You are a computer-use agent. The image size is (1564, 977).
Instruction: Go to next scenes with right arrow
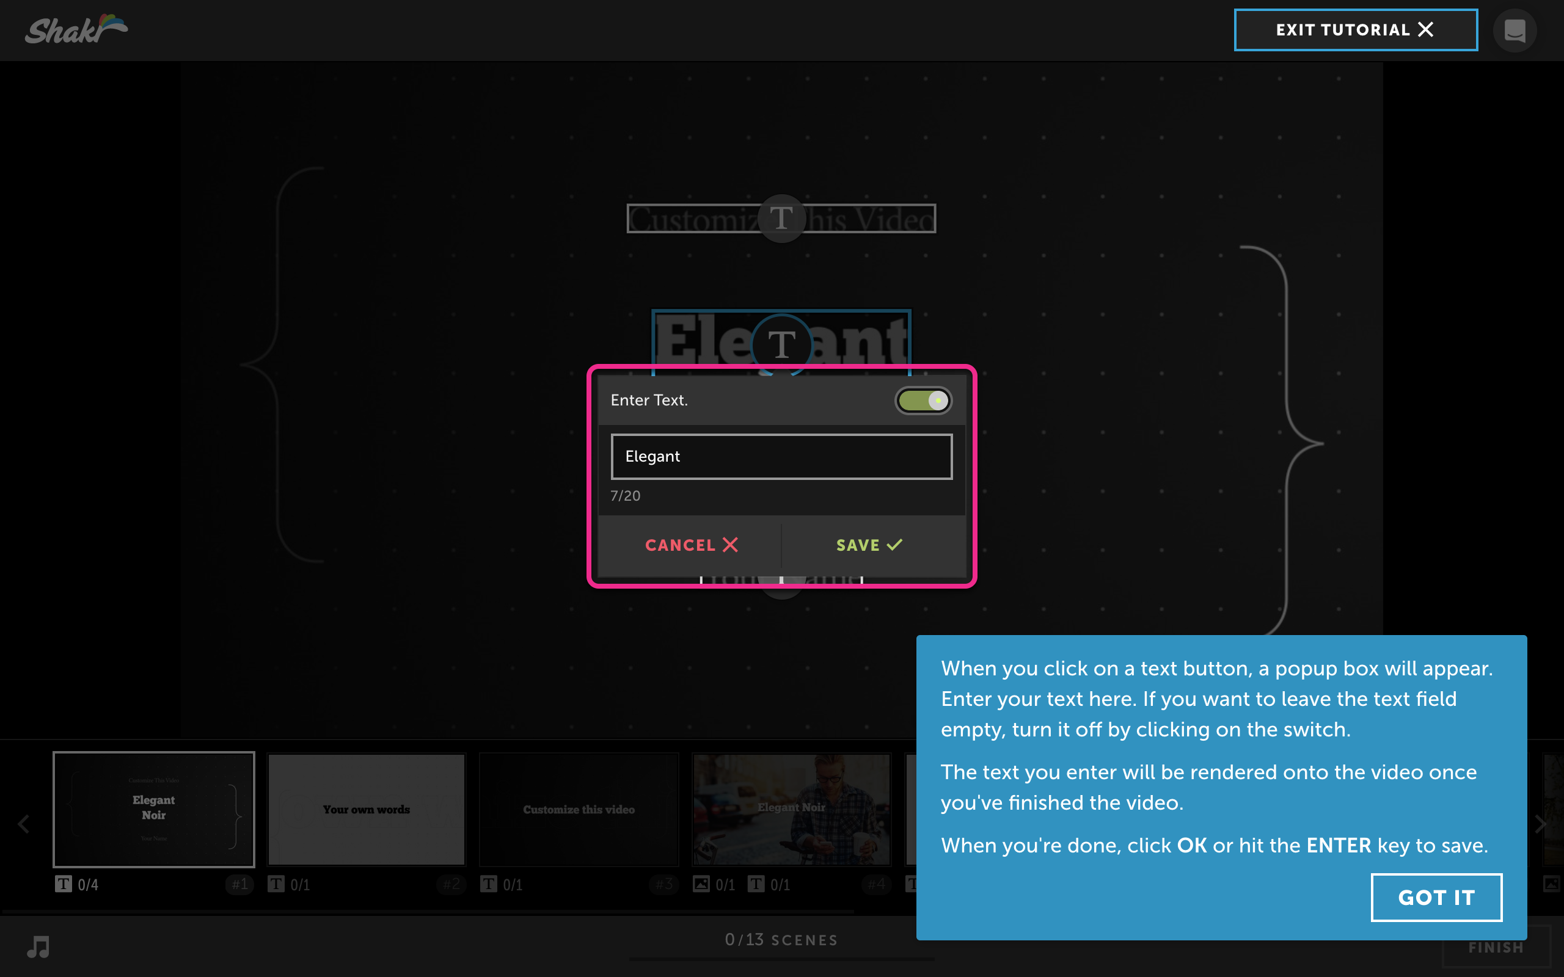[x=1541, y=824]
